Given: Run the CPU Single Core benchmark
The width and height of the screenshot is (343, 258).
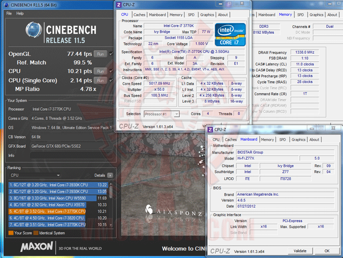Looking at the screenshot, I should point(101,80).
